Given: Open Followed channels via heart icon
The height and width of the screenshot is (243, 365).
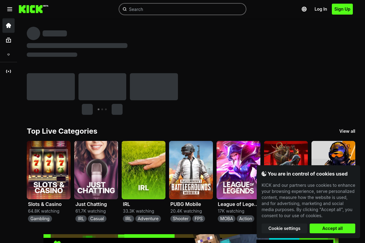Looking at the screenshot, I should point(9,55).
